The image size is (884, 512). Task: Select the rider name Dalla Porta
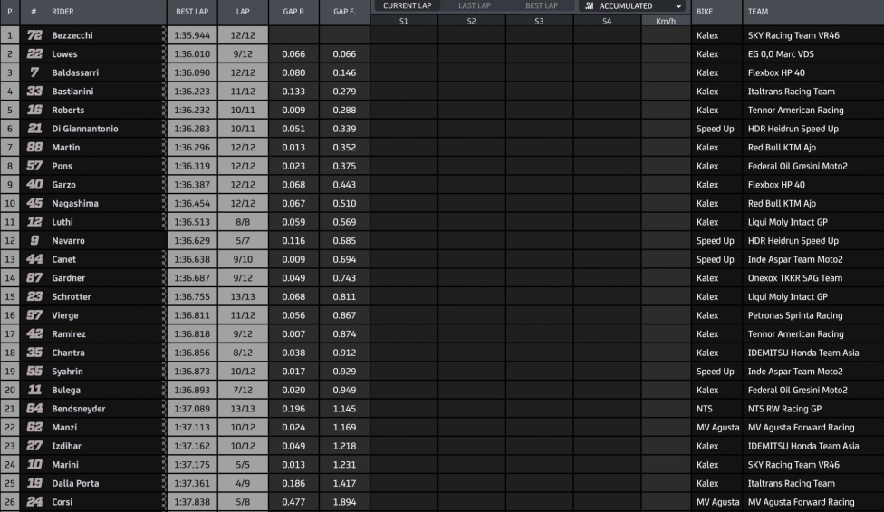[x=75, y=483]
